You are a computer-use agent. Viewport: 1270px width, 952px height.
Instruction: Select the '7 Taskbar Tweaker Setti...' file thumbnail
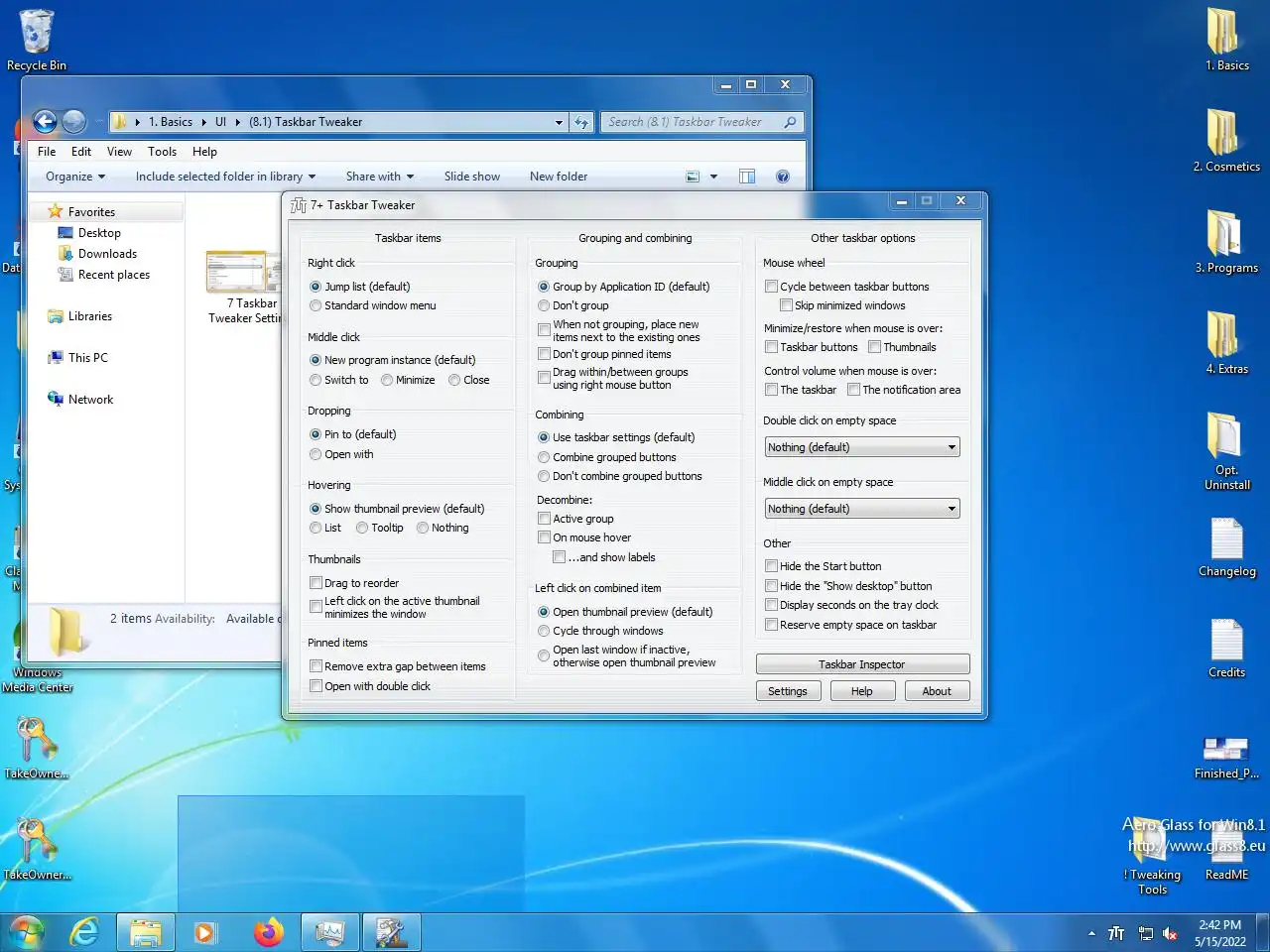244,287
